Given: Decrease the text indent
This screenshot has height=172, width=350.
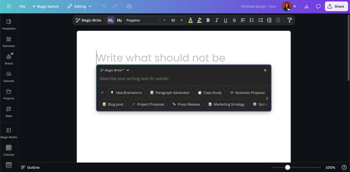Looking at the screenshot, I should 278,20.
